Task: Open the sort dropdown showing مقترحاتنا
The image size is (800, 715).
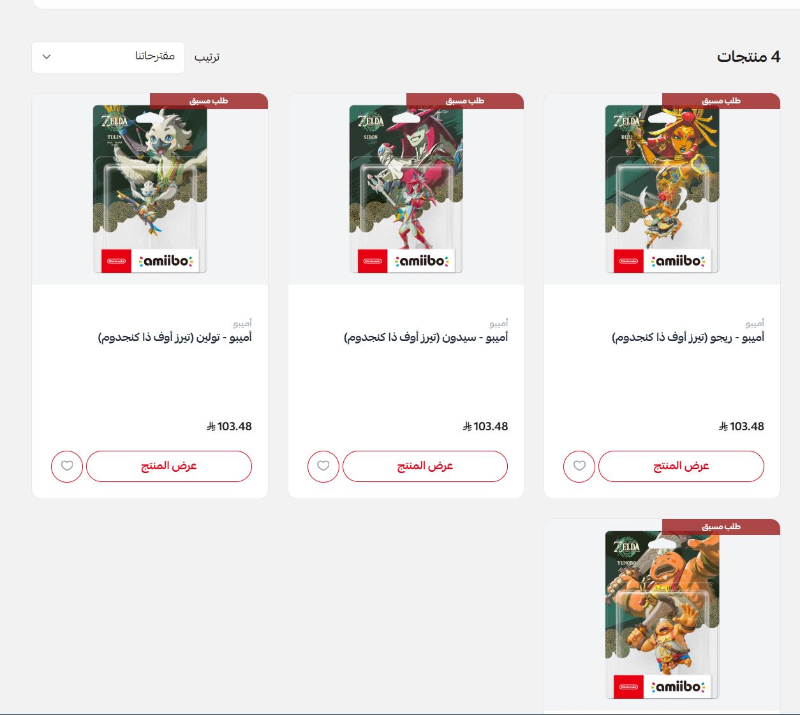Action: (x=108, y=57)
